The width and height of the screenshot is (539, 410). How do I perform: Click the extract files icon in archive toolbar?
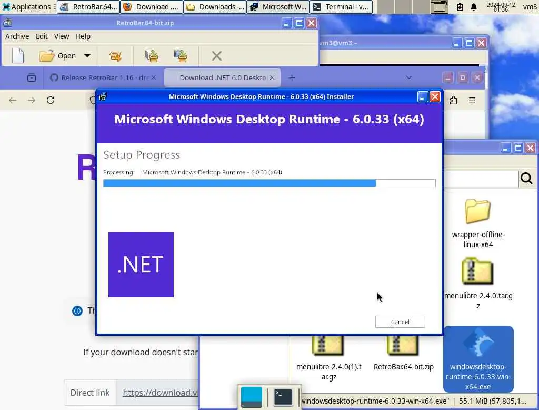point(115,56)
